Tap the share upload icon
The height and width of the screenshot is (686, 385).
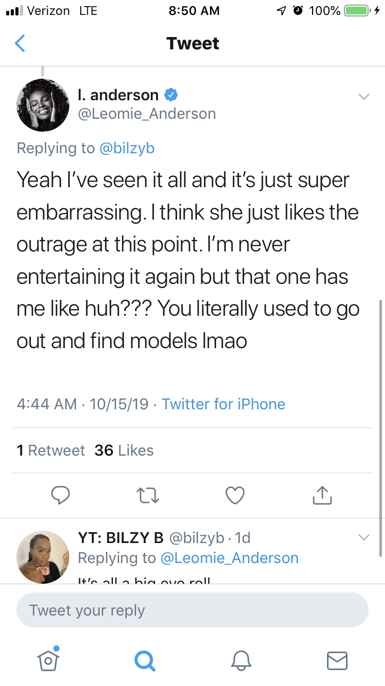322,495
